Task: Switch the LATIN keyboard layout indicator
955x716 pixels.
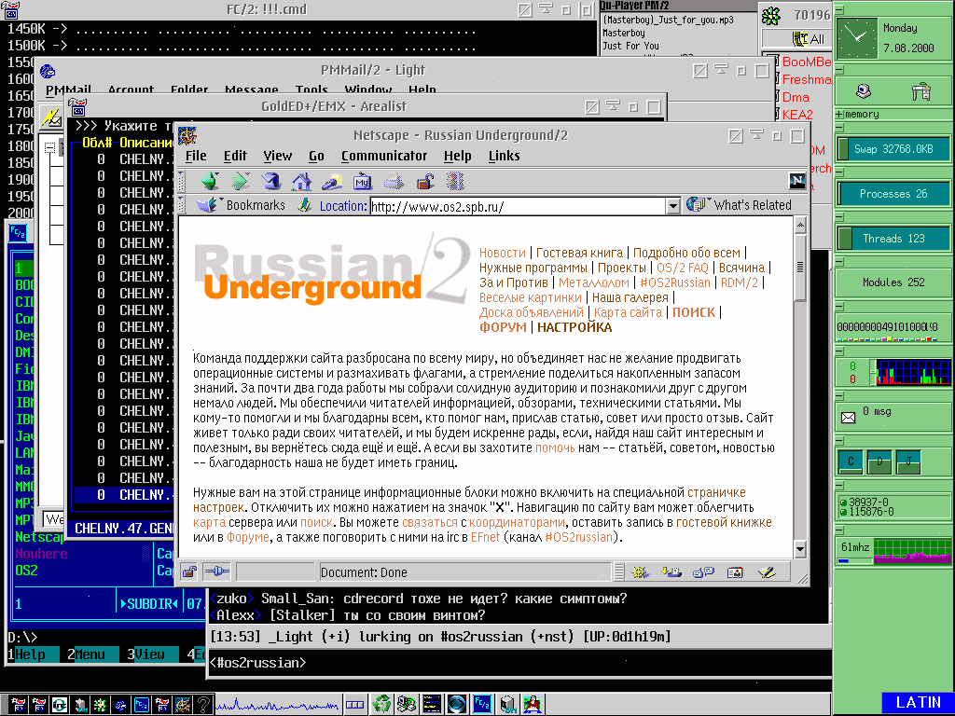Action: (918, 703)
